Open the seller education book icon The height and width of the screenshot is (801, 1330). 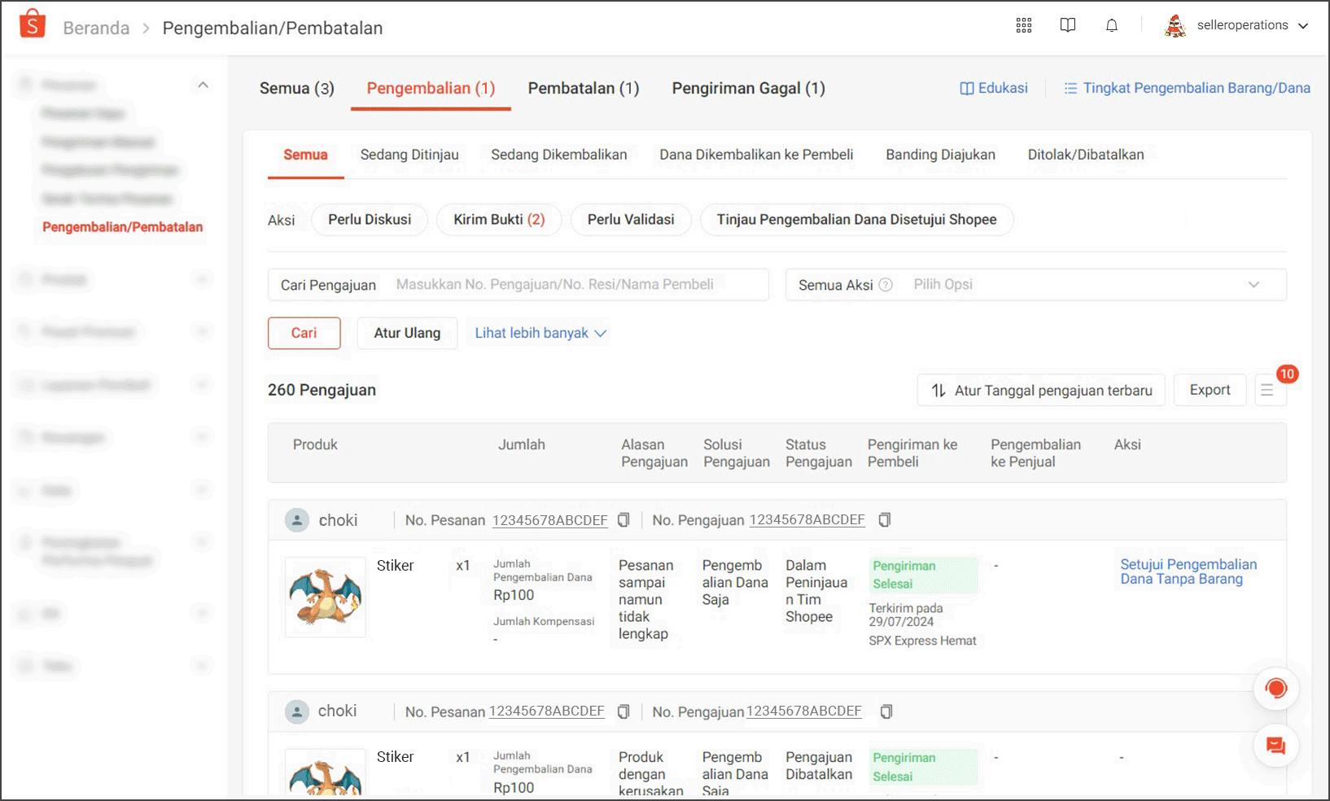point(1068,25)
